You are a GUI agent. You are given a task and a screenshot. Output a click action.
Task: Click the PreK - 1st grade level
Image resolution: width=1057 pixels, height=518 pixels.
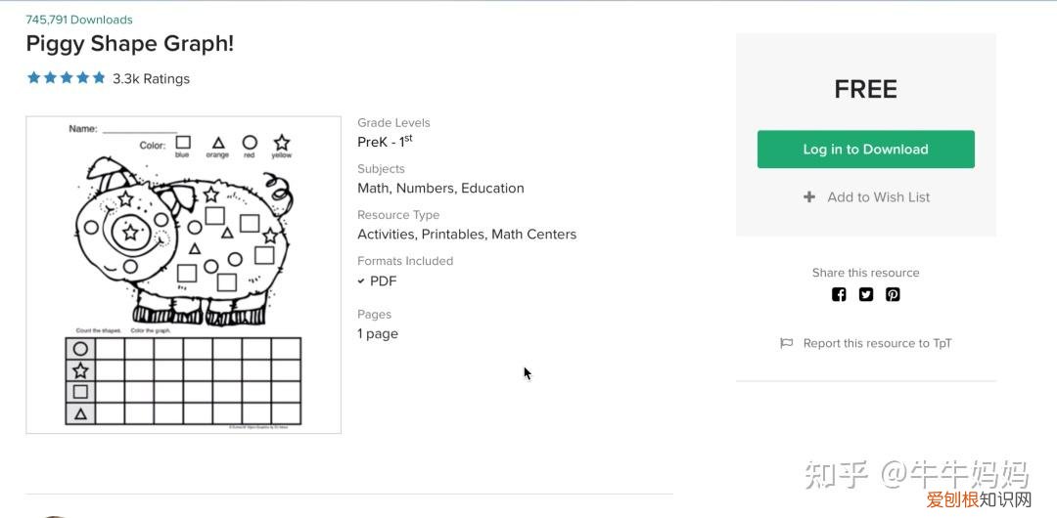coord(385,142)
